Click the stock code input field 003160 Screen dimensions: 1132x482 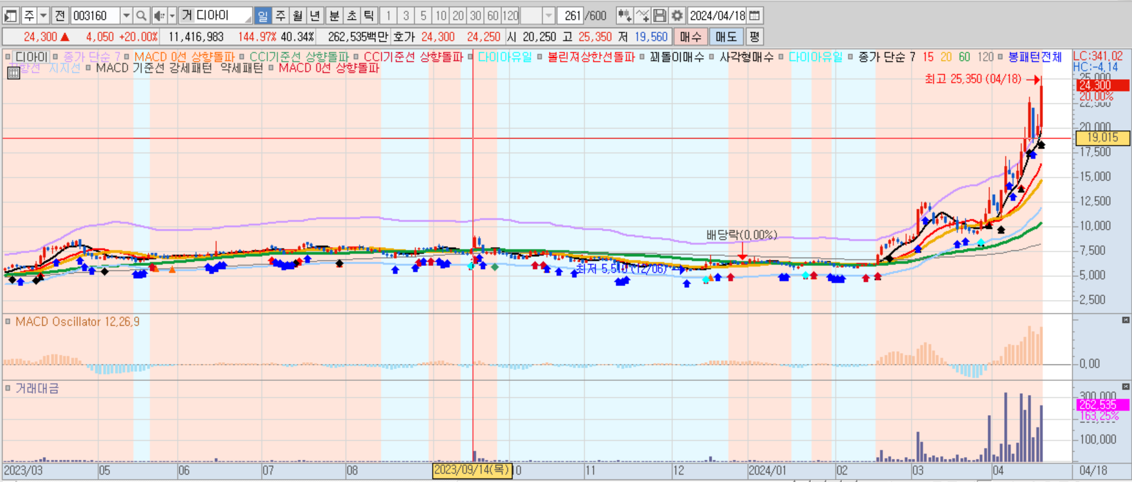tap(95, 16)
